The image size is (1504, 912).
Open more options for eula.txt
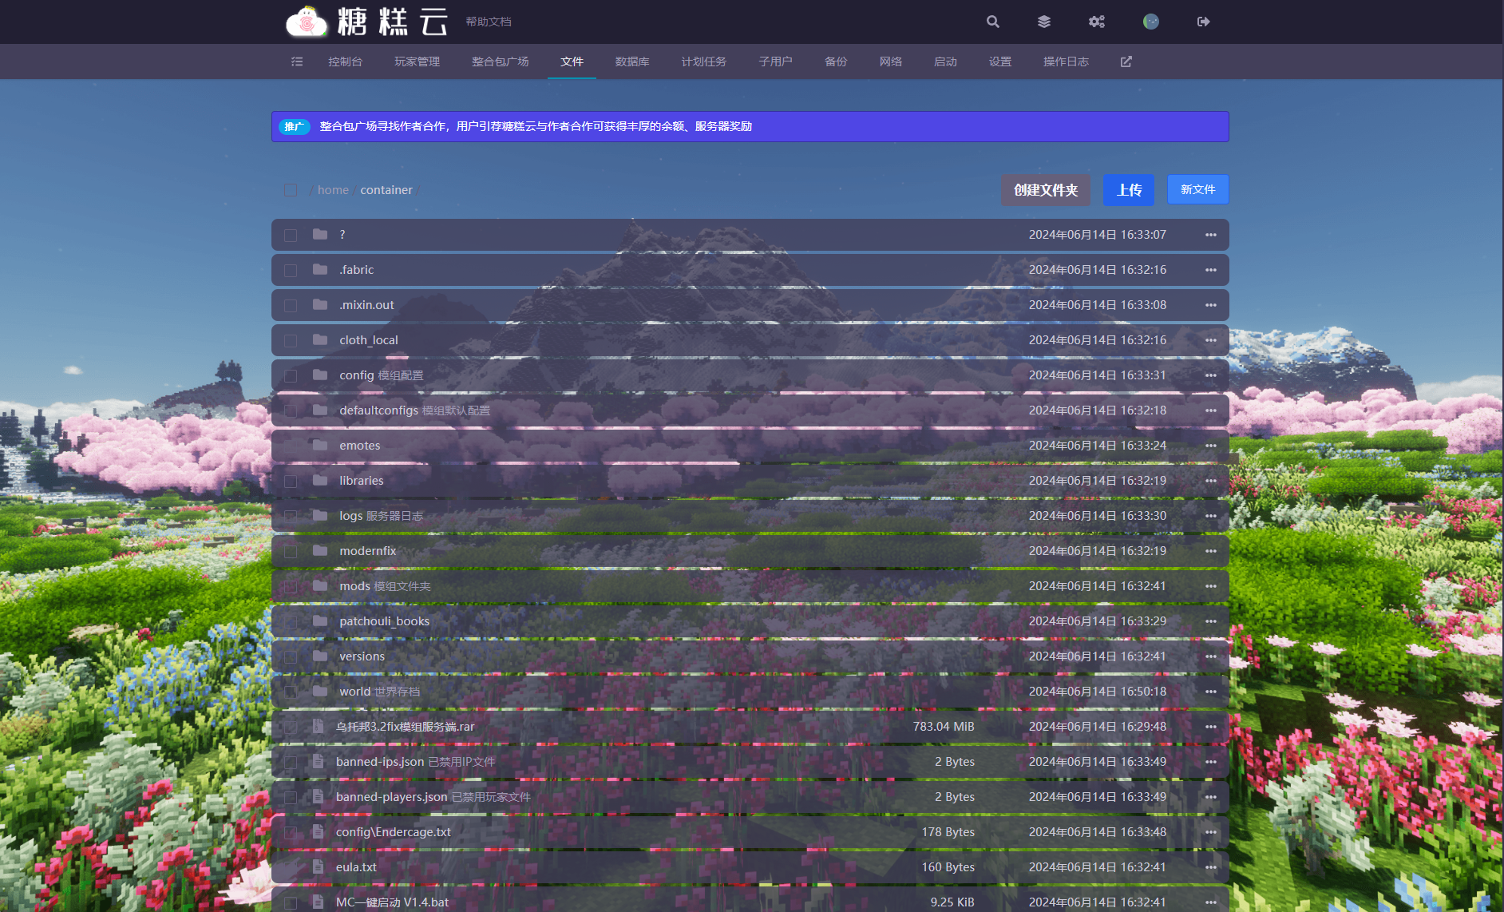tap(1211, 867)
